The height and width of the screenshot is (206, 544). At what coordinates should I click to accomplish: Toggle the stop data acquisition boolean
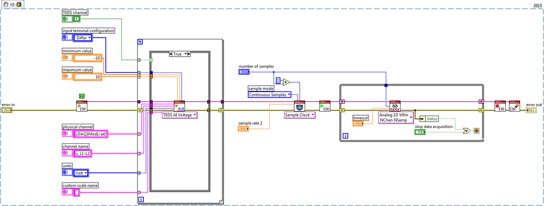click(x=420, y=132)
